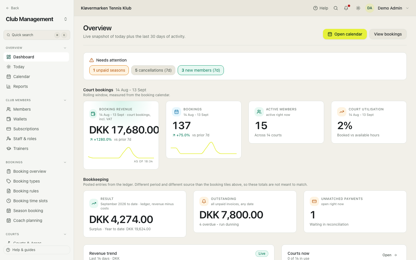Click the Needs attention warning triangle icon
Screen dimensions: 416x260
pos(92,60)
